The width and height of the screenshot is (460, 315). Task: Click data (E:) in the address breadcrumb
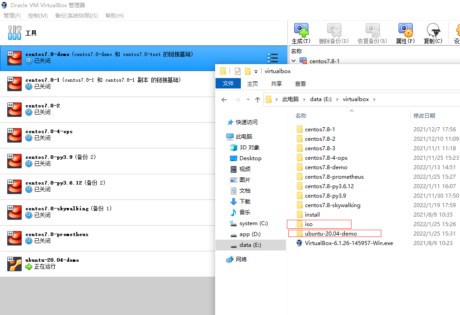pos(321,99)
